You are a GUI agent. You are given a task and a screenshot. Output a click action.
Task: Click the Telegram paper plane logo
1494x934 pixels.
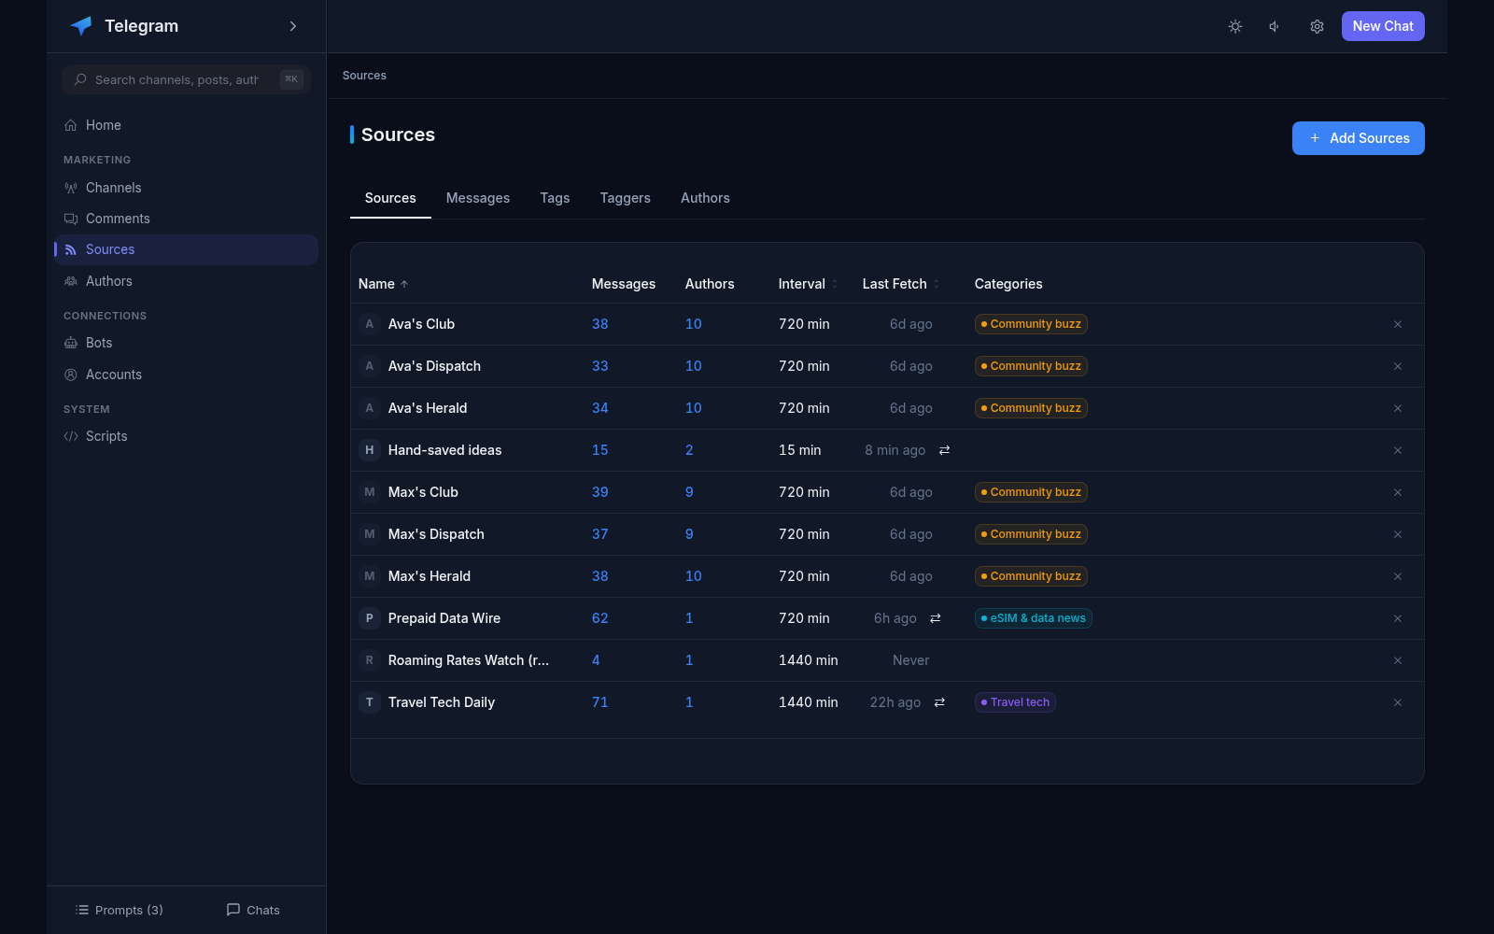[81, 26]
